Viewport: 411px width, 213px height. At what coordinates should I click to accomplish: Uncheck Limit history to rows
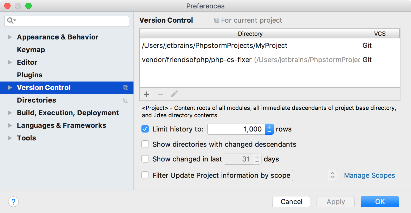(x=145, y=129)
